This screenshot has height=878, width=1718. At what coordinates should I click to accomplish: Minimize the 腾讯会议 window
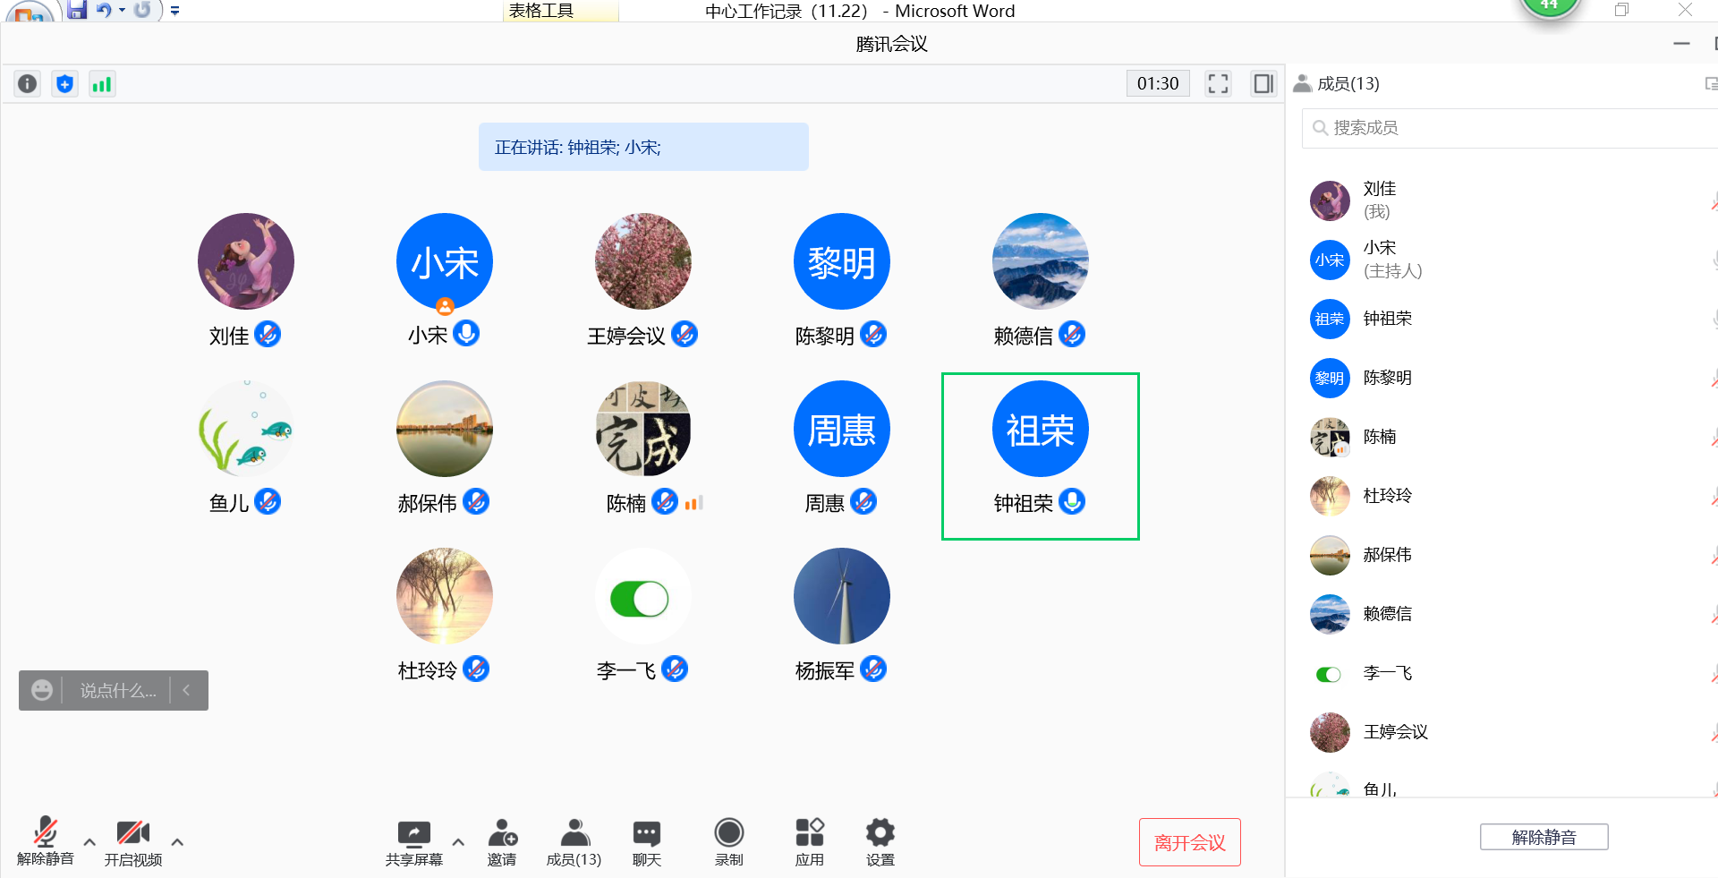click(x=1682, y=43)
